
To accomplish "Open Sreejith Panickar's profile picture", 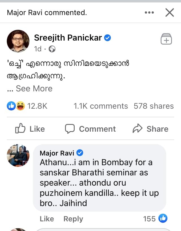I will point(18,41).
